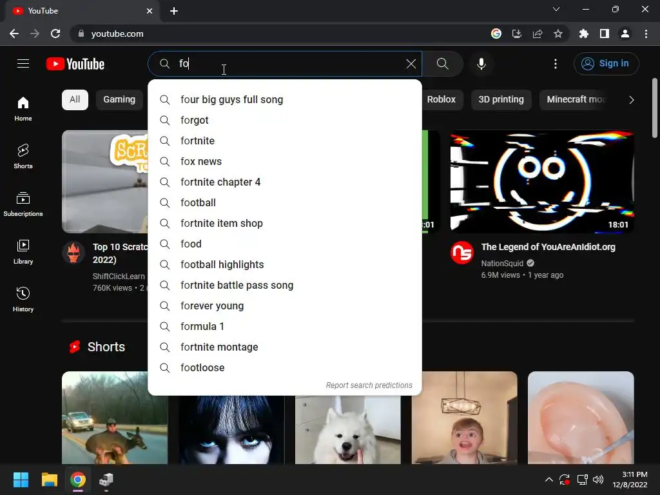660x495 pixels.
Task: Choose suggestion 'forever young'
Action: tap(284, 306)
